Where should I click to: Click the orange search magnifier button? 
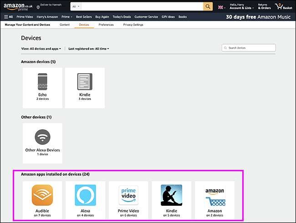208,7
